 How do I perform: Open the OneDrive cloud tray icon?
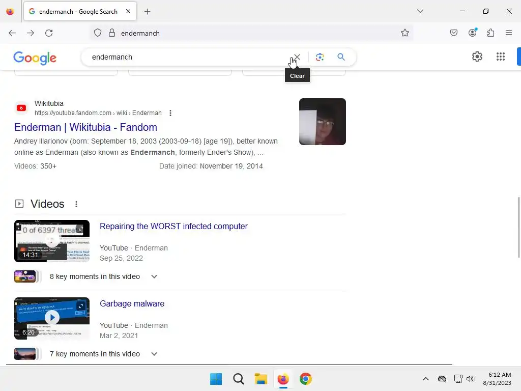442,379
